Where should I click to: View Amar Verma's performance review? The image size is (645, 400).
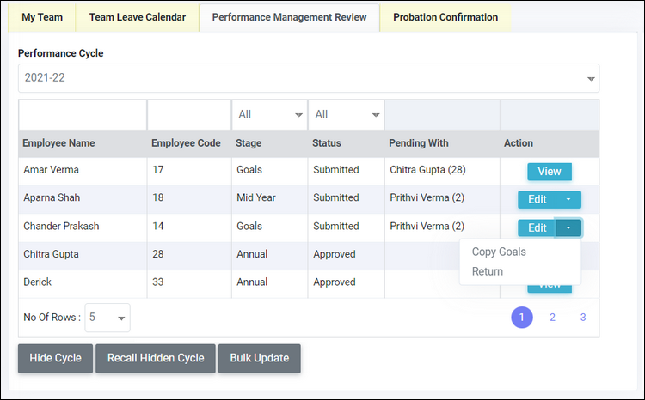549,172
